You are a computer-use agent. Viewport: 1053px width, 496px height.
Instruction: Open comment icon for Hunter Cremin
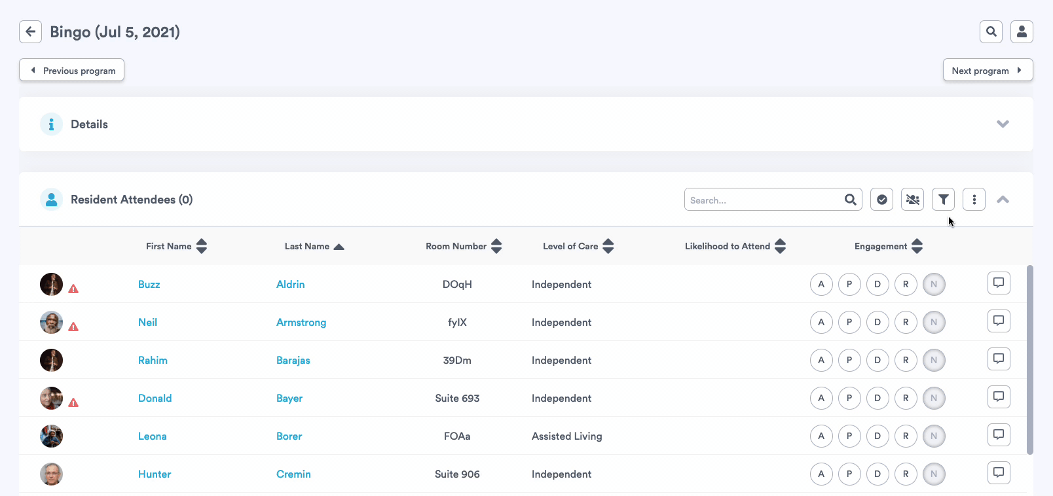(x=999, y=473)
